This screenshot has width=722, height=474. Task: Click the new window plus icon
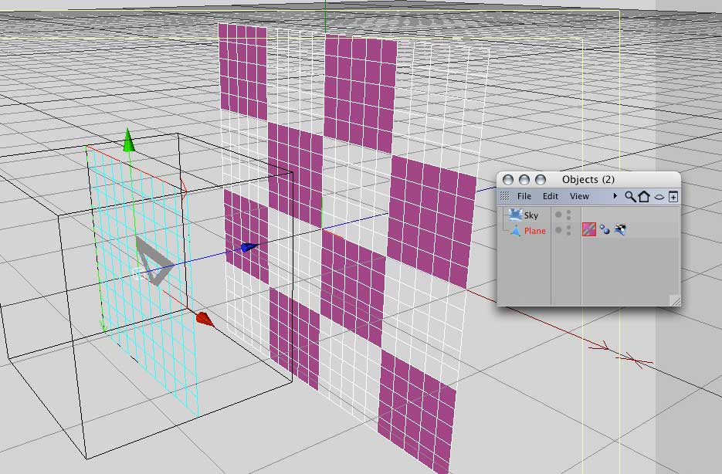click(x=673, y=197)
